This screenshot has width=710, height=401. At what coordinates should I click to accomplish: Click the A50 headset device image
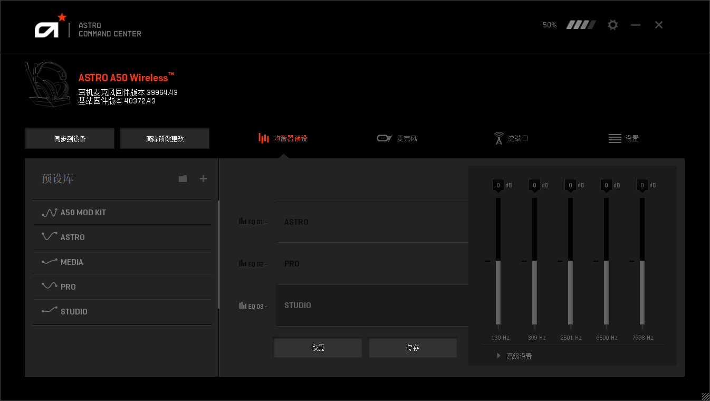tap(47, 84)
